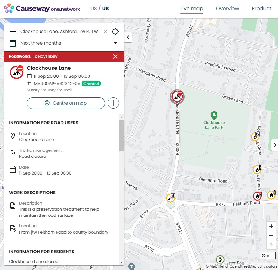This screenshot has width=278, height=270.
Task: Click the search location input field
Action: point(59,32)
